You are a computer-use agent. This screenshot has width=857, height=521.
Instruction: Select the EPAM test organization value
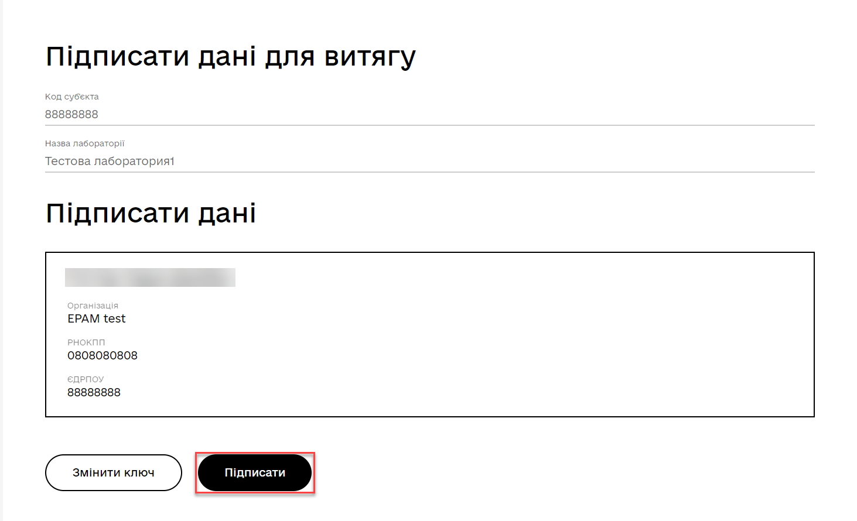click(96, 318)
